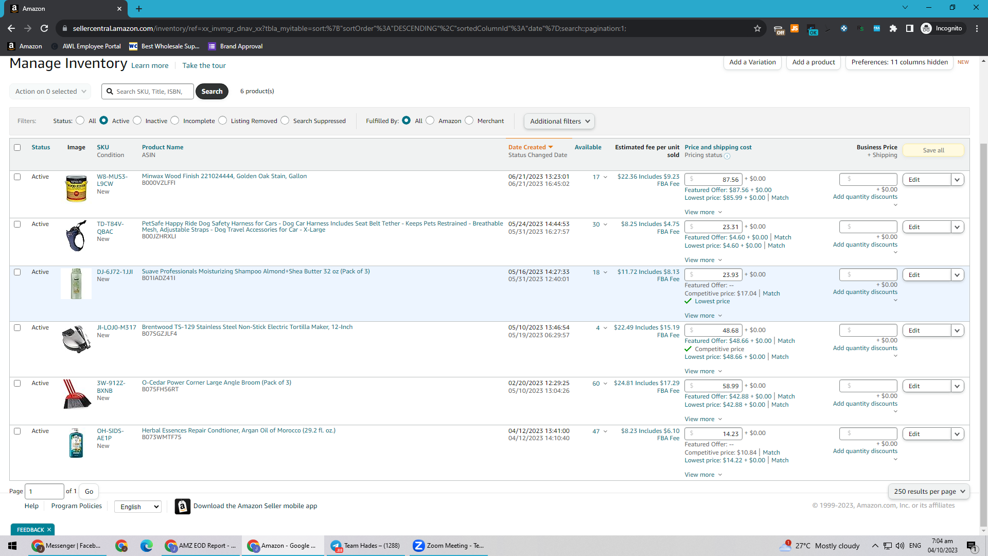Open the notification center icon
The width and height of the screenshot is (988, 556).
pyautogui.click(x=972, y=546)
